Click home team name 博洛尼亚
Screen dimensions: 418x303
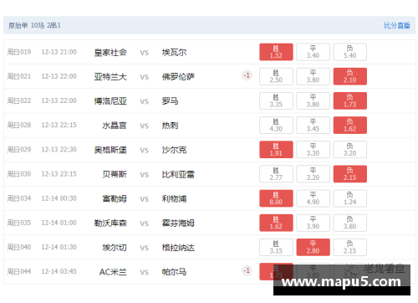click(x=110, y=101)
